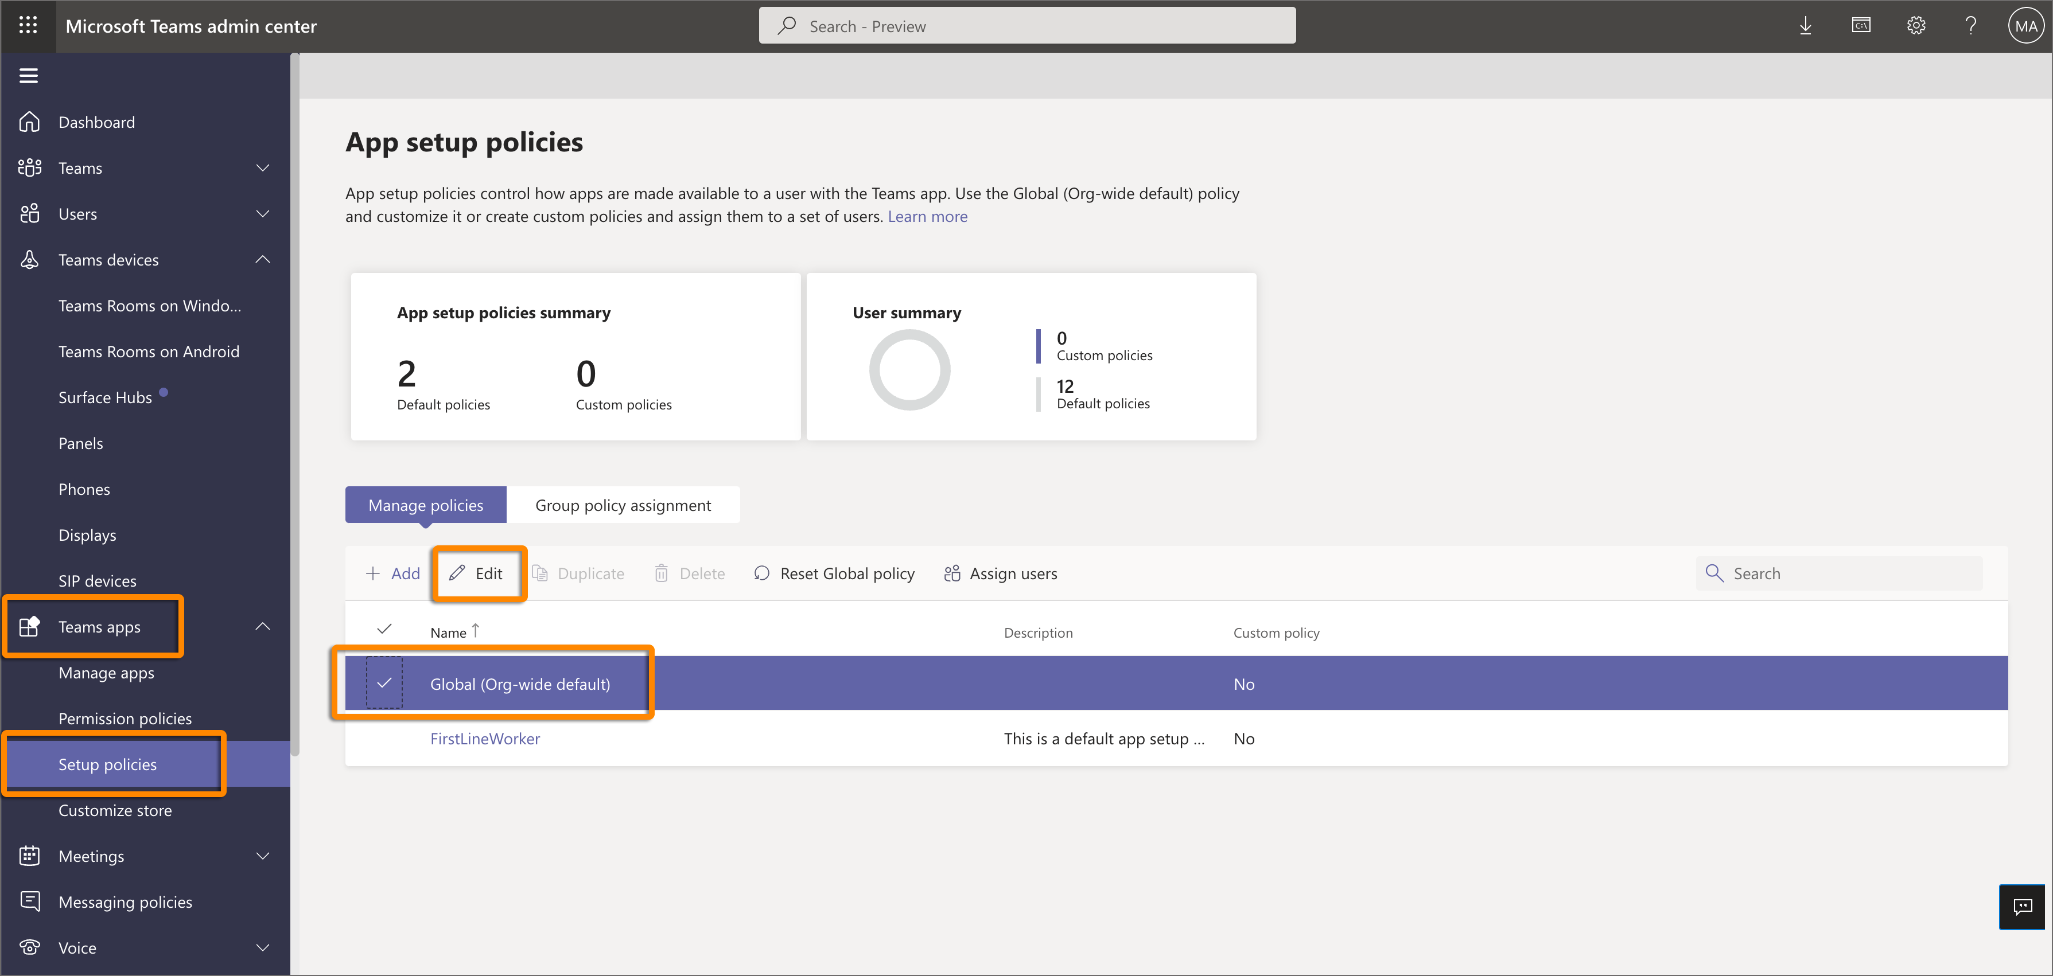The image size is (2053, 976).
Task: Select the Users icon in the navigation
Action: coord(29,213)
